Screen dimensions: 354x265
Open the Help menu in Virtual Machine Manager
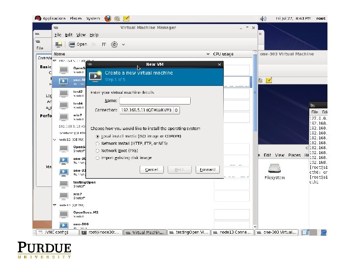[x=94, y=35]
